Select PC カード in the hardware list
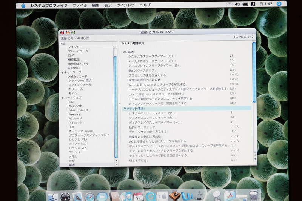 point(75,119)
